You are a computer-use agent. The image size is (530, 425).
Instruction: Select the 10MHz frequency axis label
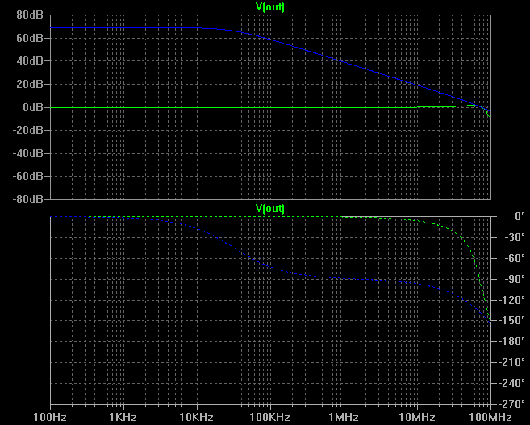[417, 417]
